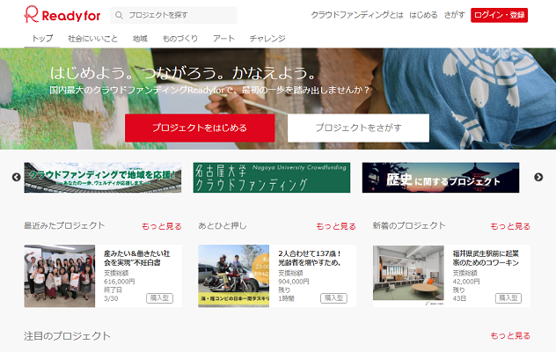Image resolution: width=556 pixels, height=352 pixels.
Task: Open the クラウドファンディングとは link
Action: (x=357, y=15)
